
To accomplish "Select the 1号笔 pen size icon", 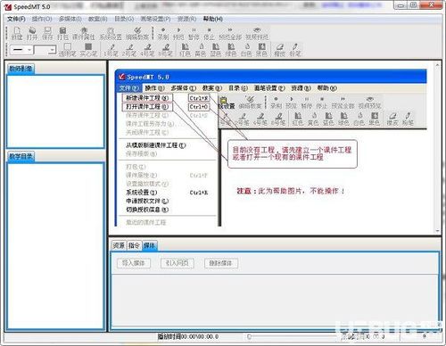I will [x=111, y=50].
